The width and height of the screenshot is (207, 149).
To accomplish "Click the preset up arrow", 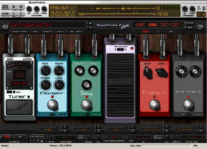I will point(90,23).
